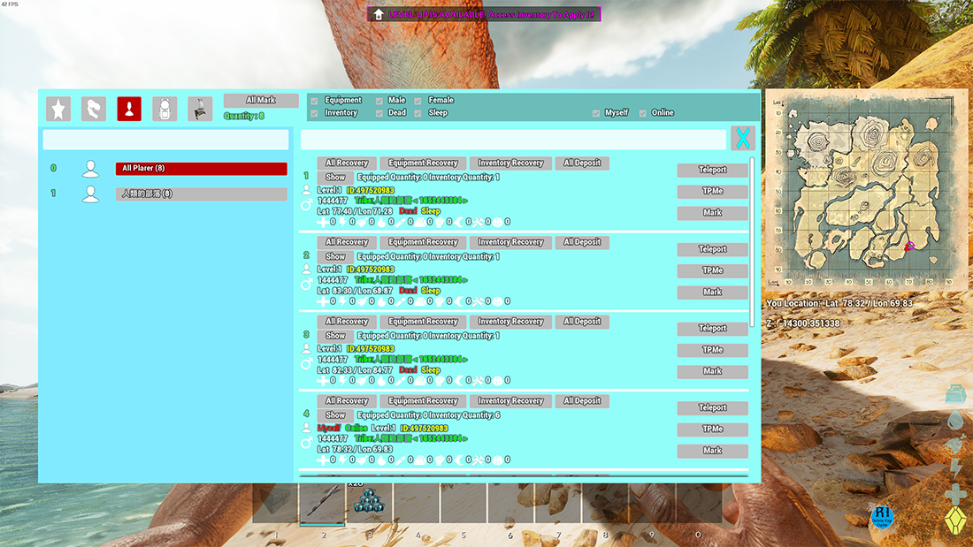Click the left panel search field
The image size is (973, 547).
tap(165, 140)
